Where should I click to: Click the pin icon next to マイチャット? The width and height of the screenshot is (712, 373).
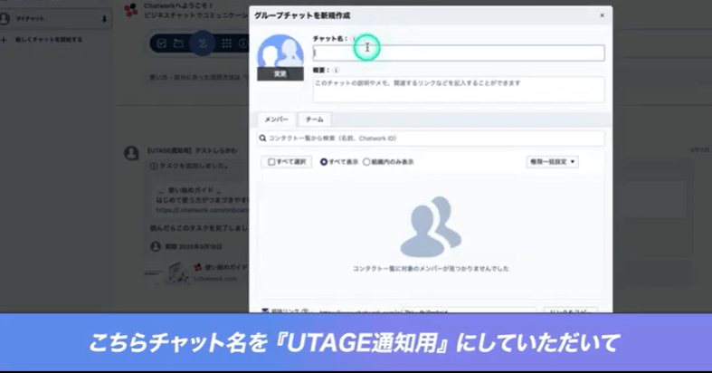coord(104,18)
